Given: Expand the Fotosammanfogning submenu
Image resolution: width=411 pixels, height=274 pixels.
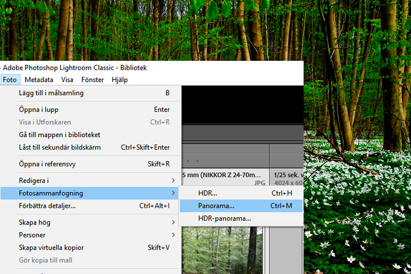Looking at the screenshot, I should [x=51, y=193].
